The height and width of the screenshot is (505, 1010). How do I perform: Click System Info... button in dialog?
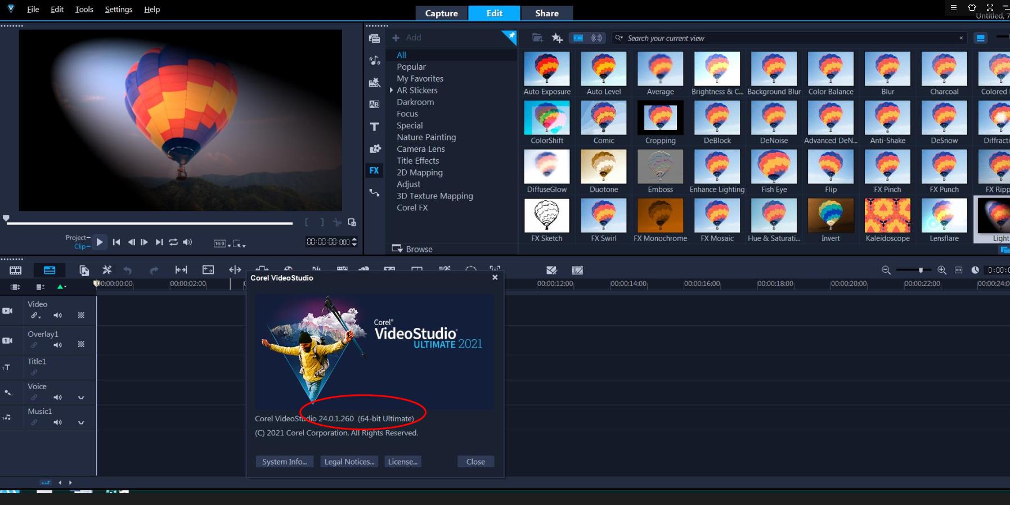coord(285,462)
